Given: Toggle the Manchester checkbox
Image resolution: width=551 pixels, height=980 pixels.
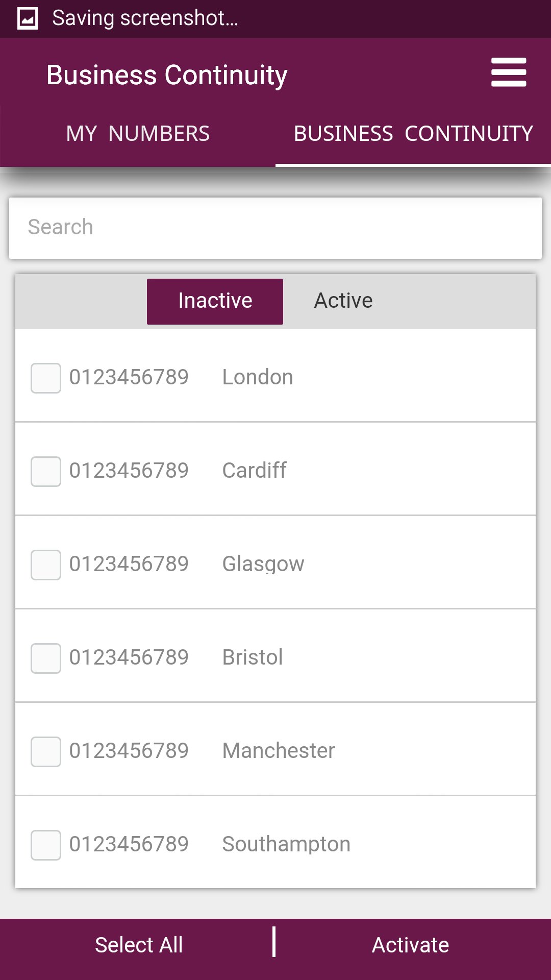Looking at the screenshot, I should [x=46, y=752].
